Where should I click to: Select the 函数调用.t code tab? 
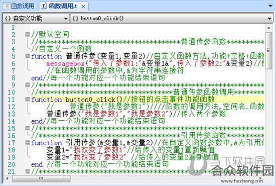click(x=63, y=6)
